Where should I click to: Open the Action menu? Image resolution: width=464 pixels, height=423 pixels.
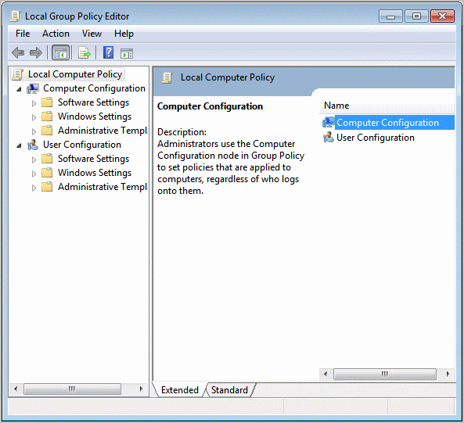(56, 34)
